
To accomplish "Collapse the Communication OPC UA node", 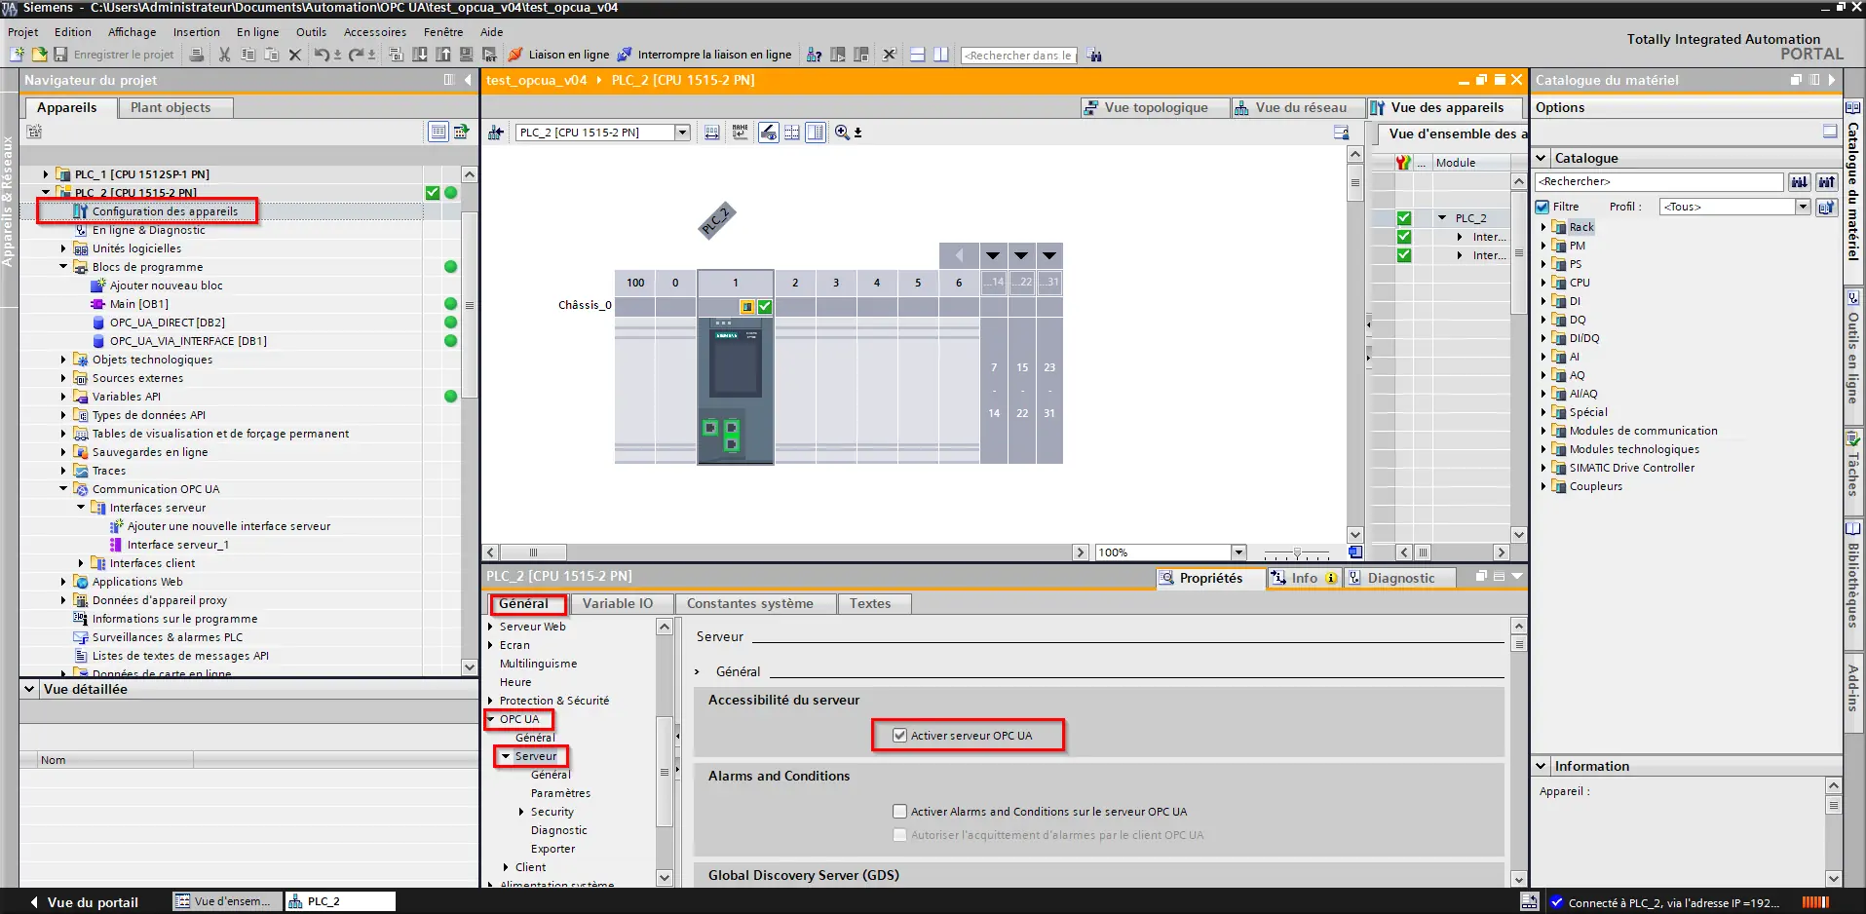I will point(63,489).
